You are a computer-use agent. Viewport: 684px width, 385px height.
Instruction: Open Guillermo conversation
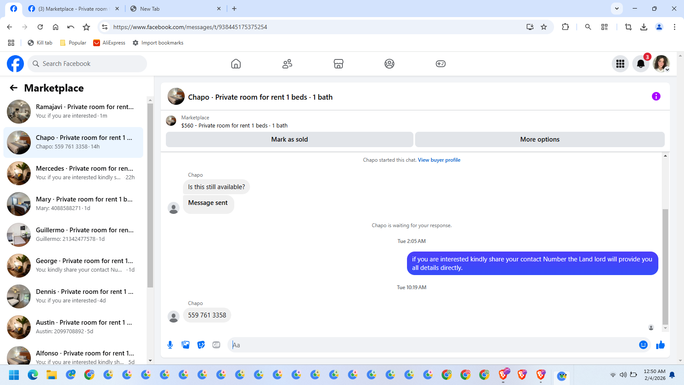(73, 235)
